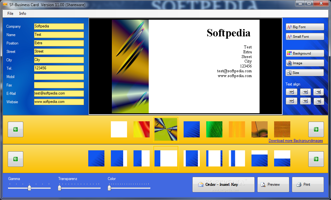Click the Tel. input field
Image resolution: width=331 pixels, height=200 pixels.
(59, 68)
